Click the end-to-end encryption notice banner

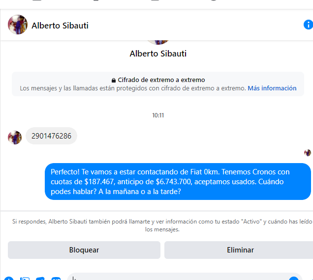pyautogui.click(x=158, y=84)
